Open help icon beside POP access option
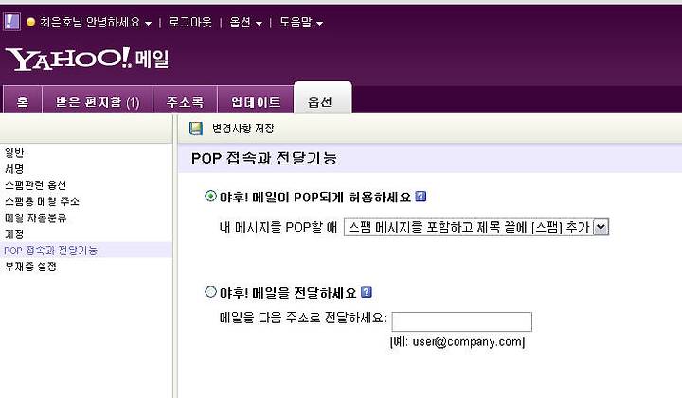 coord(421,197)
